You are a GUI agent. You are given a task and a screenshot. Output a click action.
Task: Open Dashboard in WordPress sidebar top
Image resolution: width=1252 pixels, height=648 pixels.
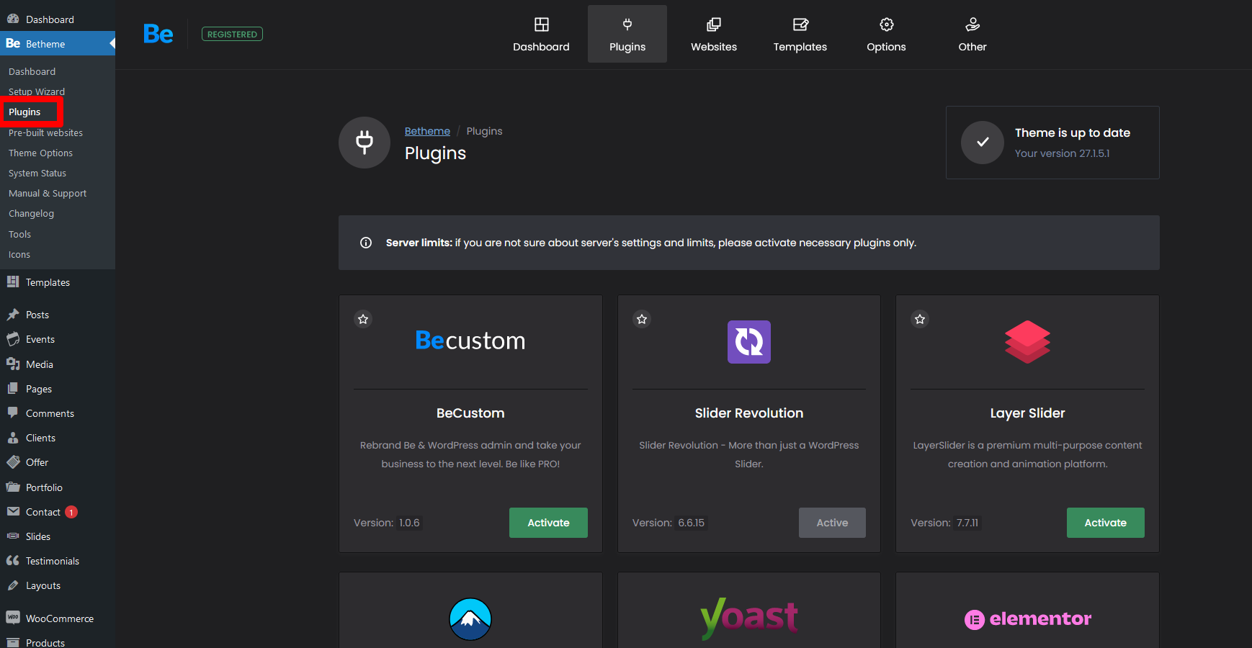[x=58, y=19]
